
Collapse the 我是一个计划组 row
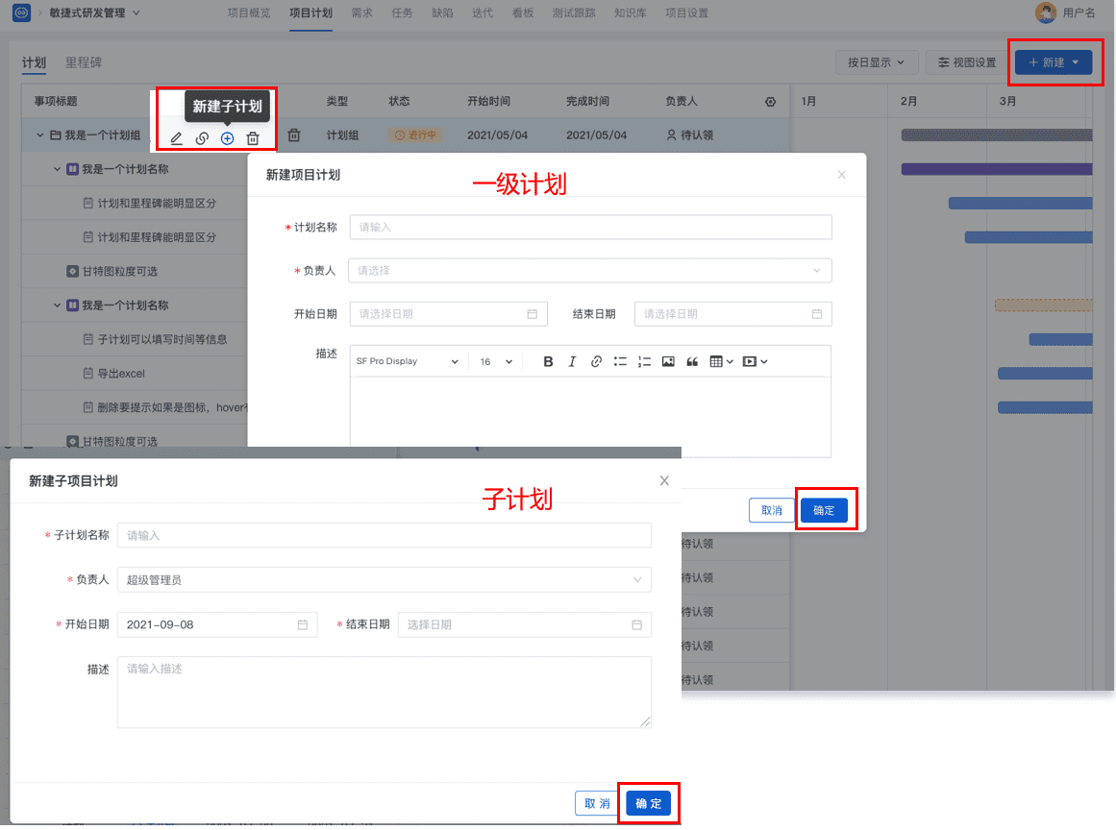tap(39, 135)
